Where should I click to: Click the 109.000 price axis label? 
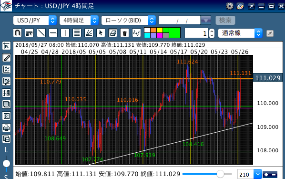point(267,127)
